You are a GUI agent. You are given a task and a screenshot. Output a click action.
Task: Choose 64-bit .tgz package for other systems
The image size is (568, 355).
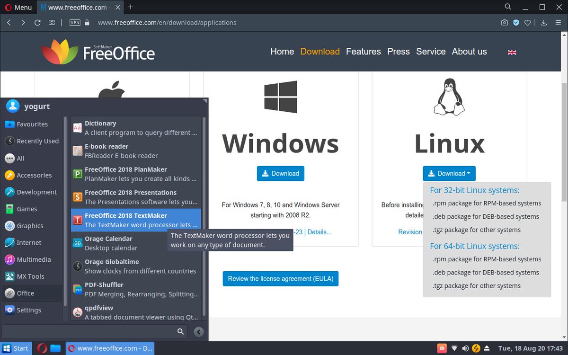point(476,285)
